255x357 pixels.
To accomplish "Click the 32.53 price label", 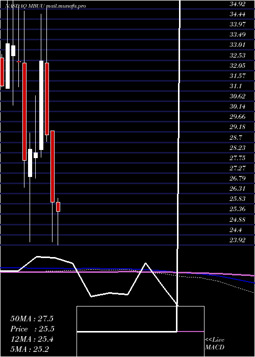I will 237,55.
